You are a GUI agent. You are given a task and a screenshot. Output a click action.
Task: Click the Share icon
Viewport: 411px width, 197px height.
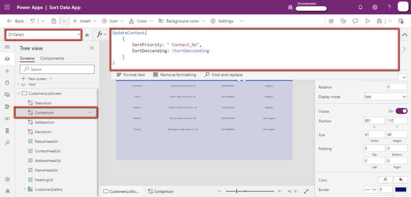point(331,21)
